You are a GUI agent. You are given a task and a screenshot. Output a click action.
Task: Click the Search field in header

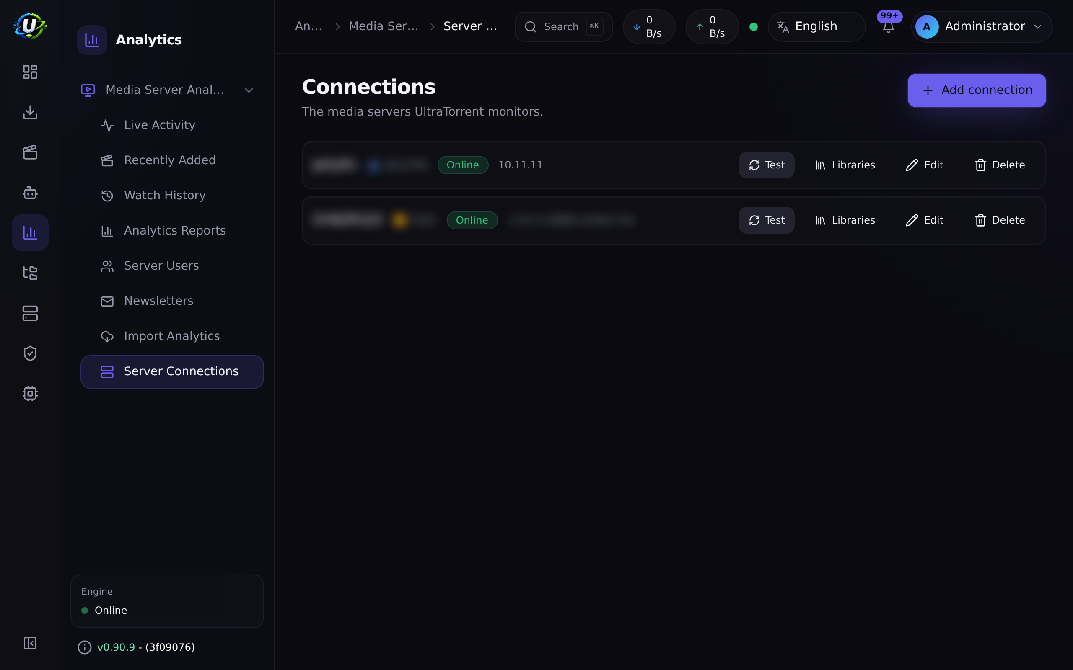tap(564, 26)
